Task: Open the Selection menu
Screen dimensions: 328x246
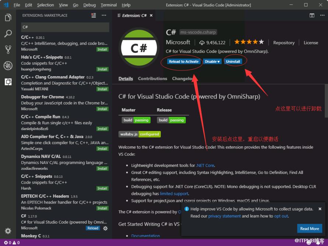Action: [45, 5]
